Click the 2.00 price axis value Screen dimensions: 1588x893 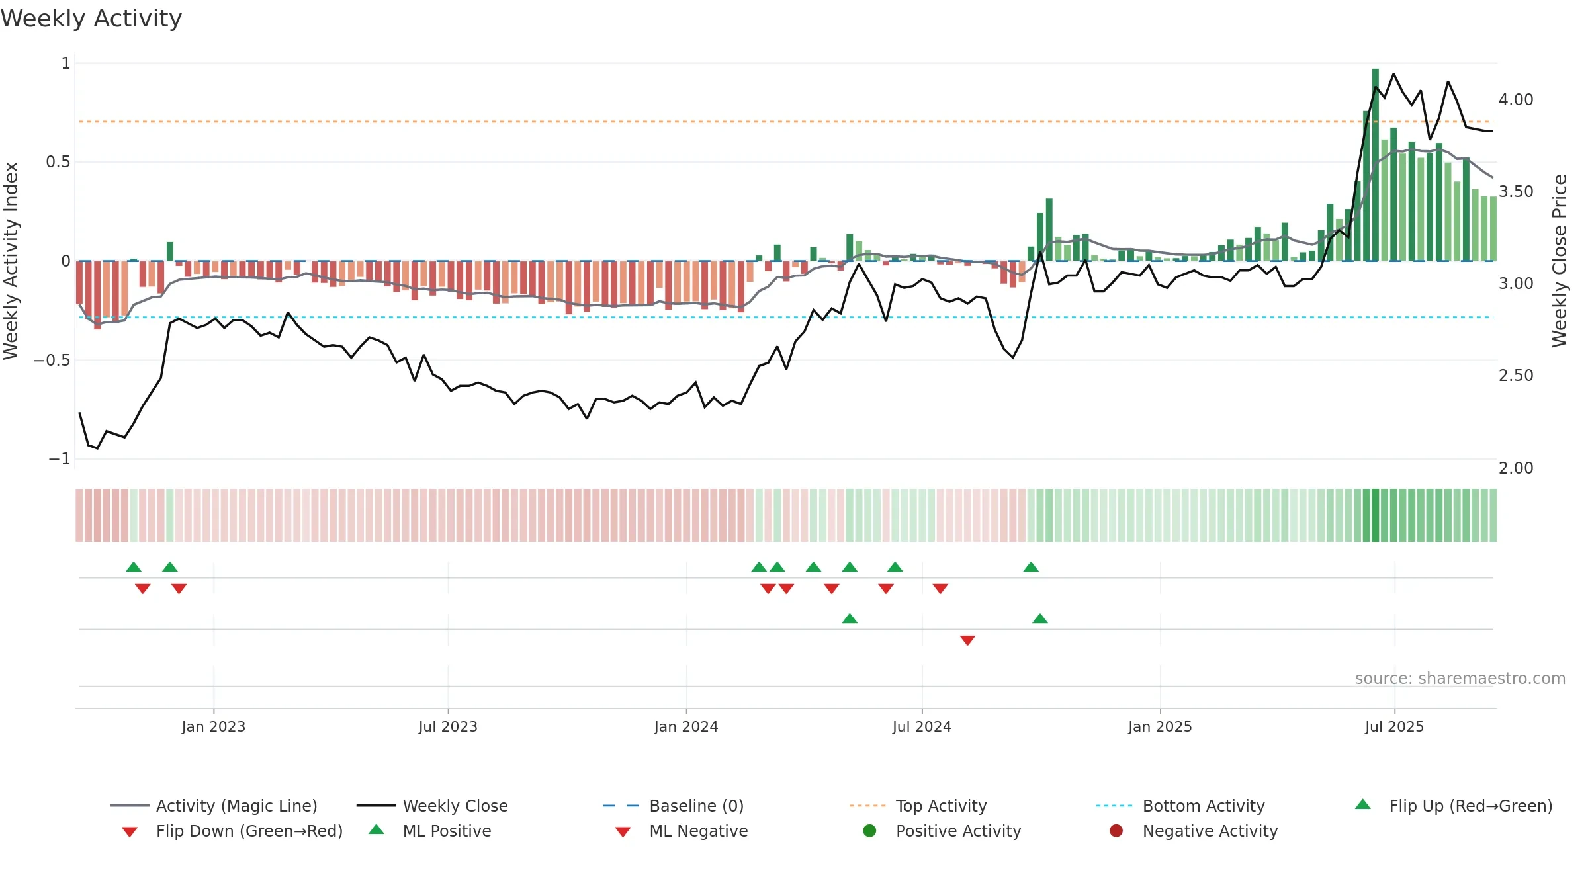tap(1516, 468)
